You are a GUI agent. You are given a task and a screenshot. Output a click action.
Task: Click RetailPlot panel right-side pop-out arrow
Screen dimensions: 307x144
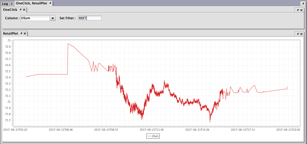pyautogui.click(x=298, y=34)
